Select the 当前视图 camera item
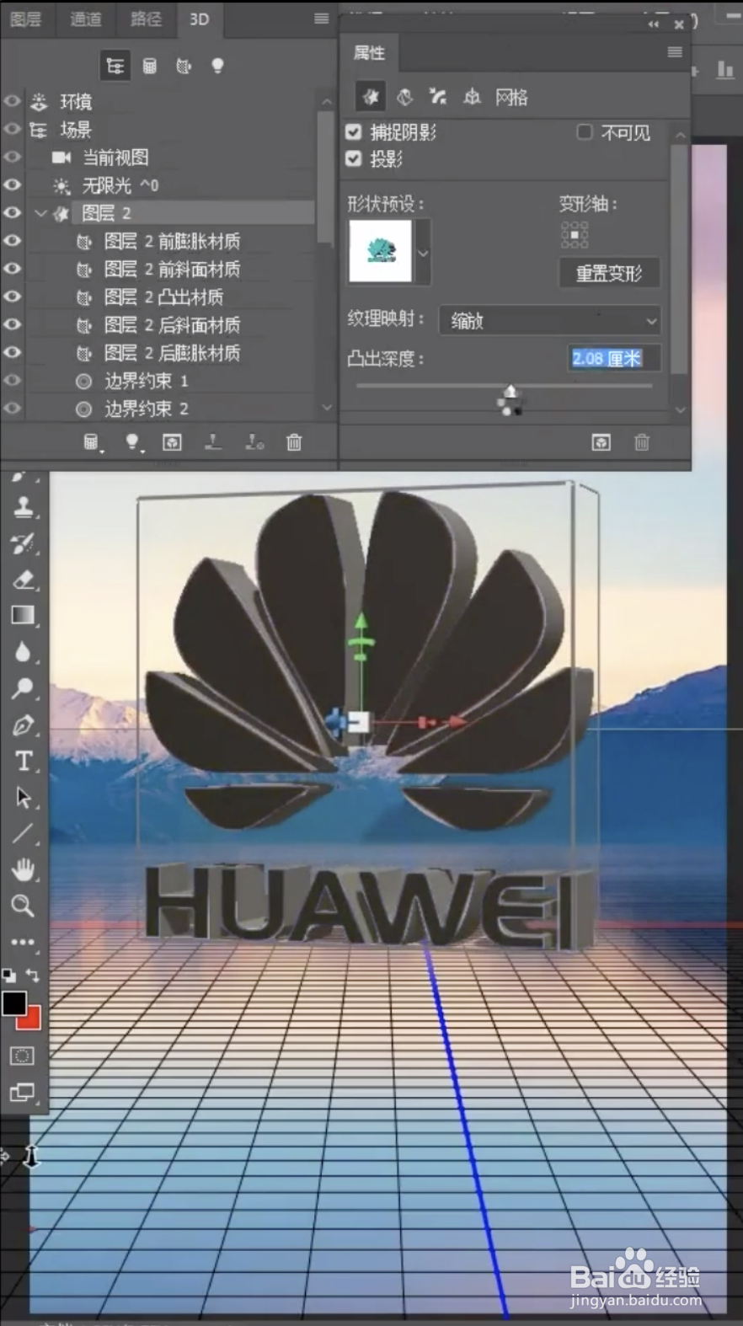Image resolution: width=743 pixels, height=1326 pixels. pos(115,157)
